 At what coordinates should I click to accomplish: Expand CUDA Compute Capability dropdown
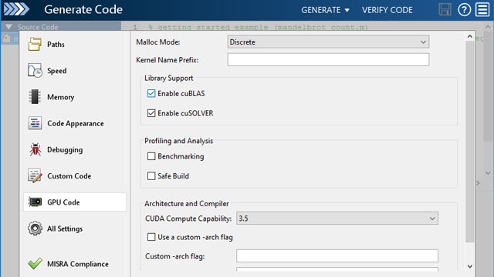pos(337,219)
